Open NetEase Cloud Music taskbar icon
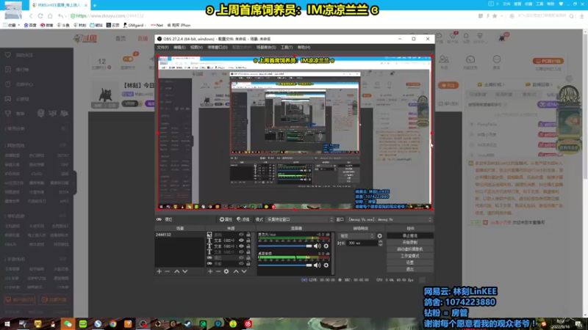This screenshot has height=330, width=588. (x=248, y=324)
